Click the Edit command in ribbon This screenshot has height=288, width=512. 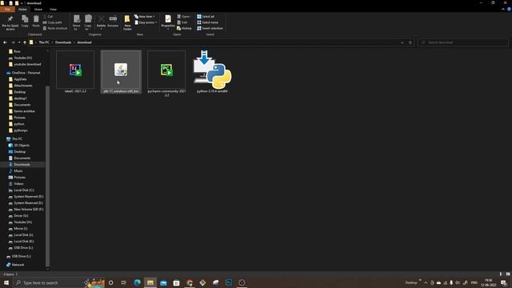click(x=182, y=22)
